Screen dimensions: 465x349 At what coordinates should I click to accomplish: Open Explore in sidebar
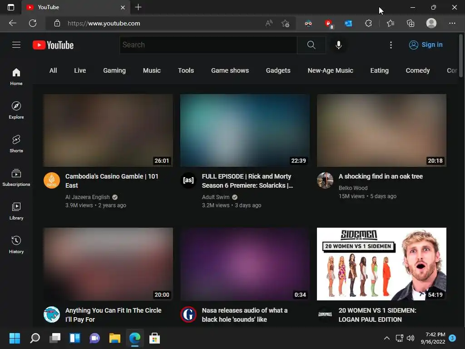(x=16, y=110)
